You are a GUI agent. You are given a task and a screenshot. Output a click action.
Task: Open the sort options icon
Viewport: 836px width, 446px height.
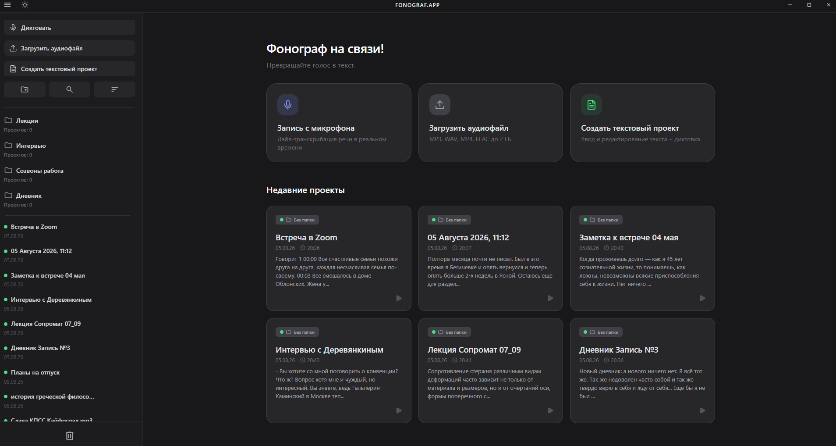click(114, 89)
